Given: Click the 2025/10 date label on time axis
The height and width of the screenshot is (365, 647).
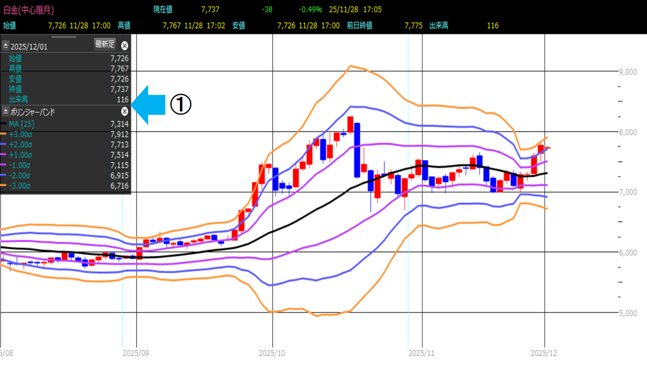Looking at the screenshot, I should click(x=273, y=353).
